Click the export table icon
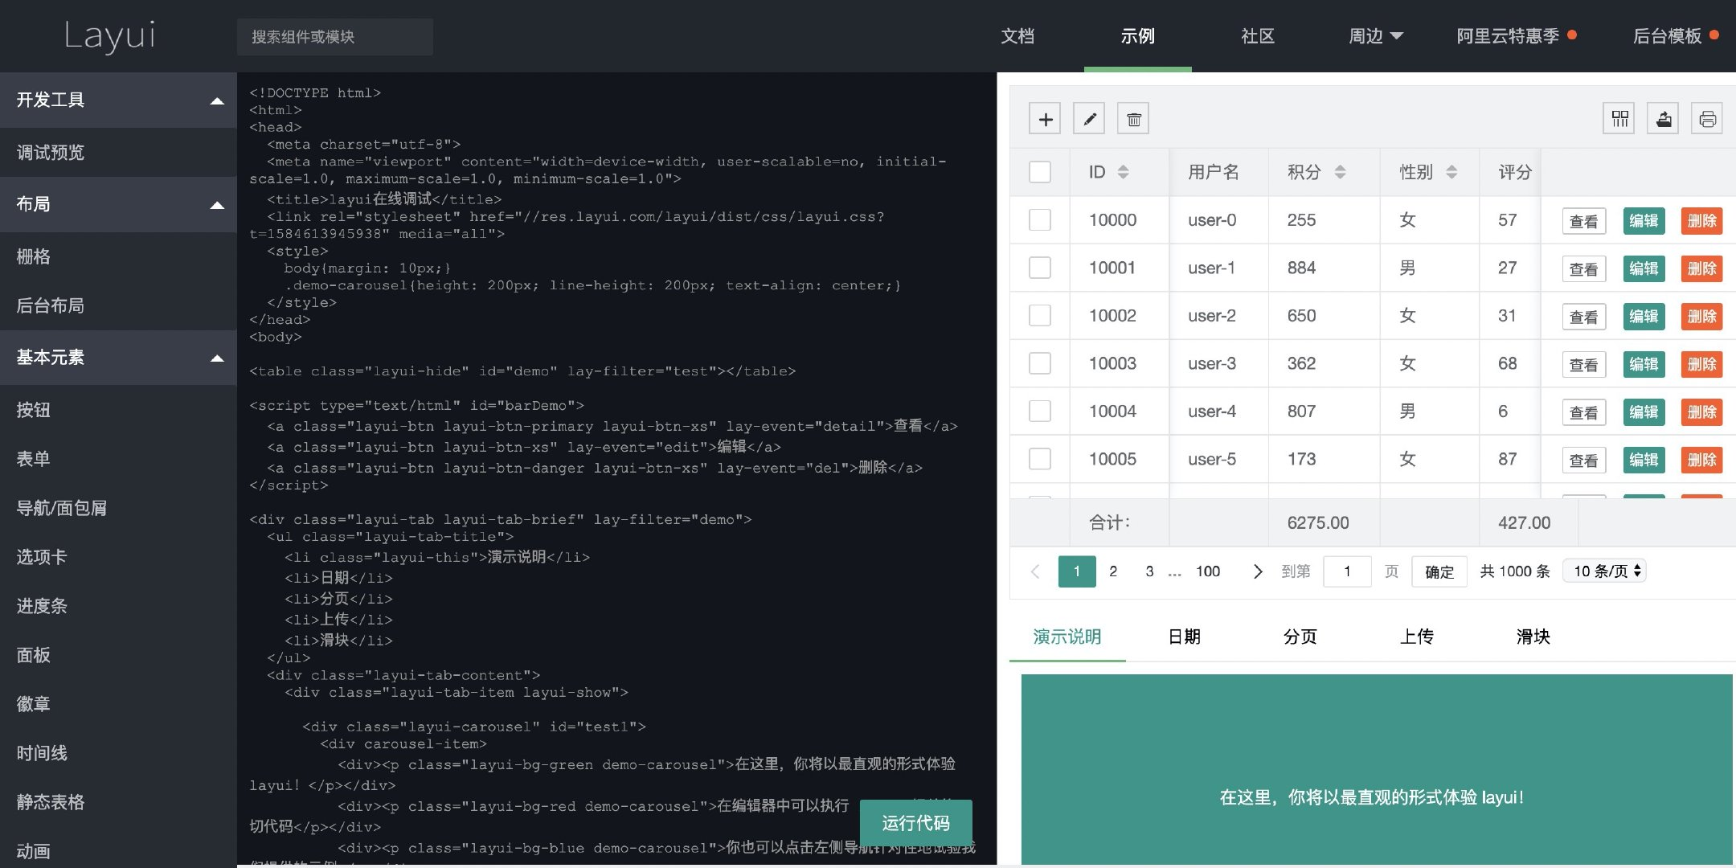 pyautogui.click(x=1663, y=119)
